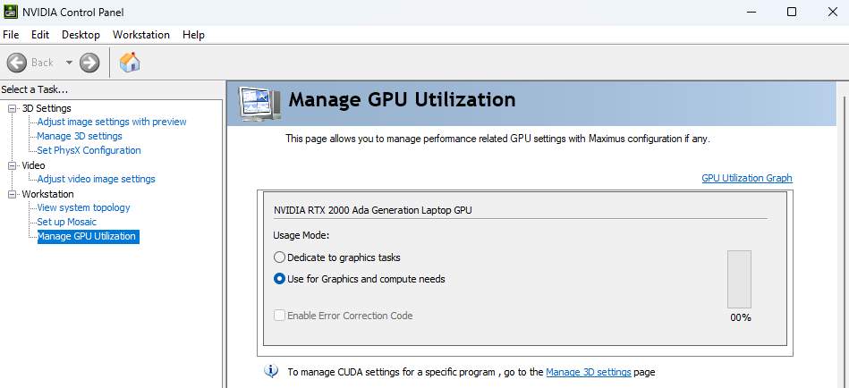Open Adjust video image settings
Image resolution: width=849 pixels, height=388 pixels.
tap(96, 179)
